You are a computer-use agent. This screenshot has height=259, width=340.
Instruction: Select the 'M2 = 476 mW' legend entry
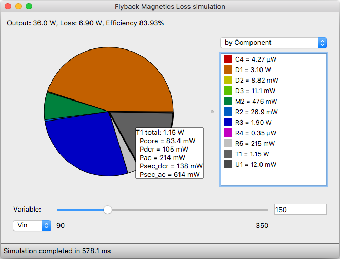(x=256, y=102)
